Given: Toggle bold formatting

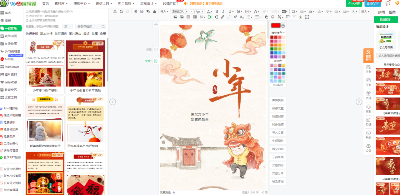Looking at the screenshot, I should [217, 12].
